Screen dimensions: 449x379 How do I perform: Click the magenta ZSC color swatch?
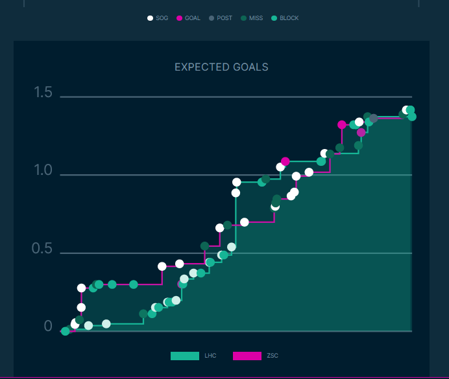click(247, 356)
